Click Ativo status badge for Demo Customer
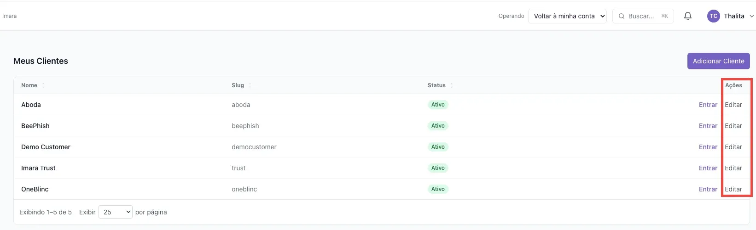The height and width of the screenshot is (230, 756). (438, 147)
